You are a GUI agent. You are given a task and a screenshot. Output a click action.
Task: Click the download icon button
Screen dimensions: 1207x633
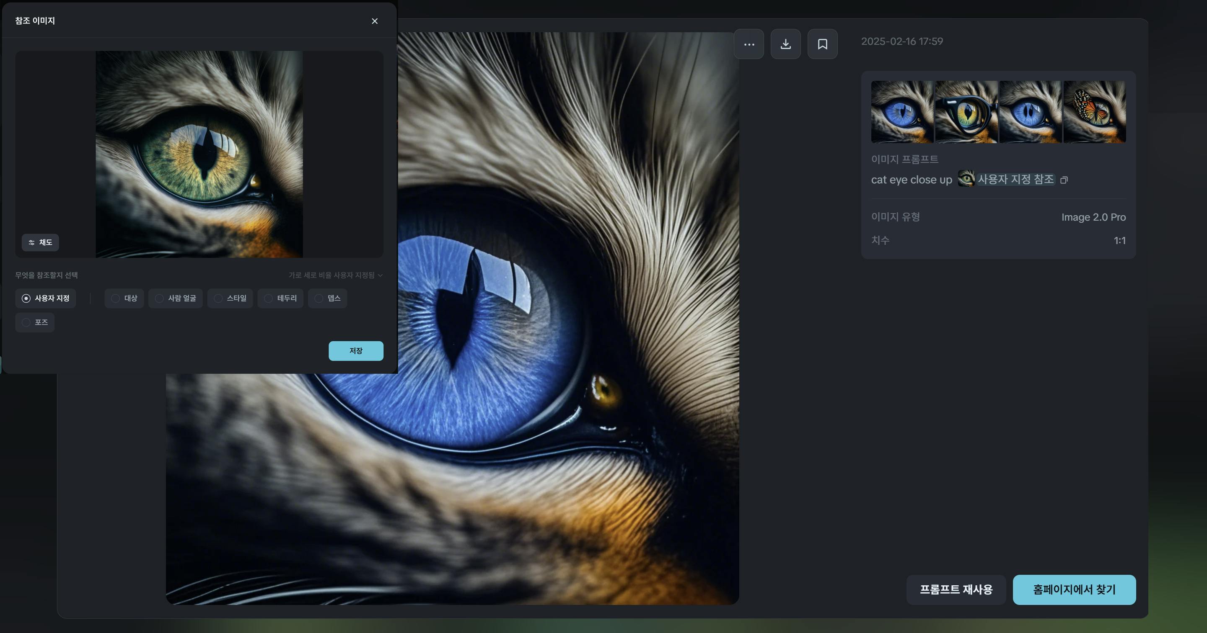(x=785, y=44)
